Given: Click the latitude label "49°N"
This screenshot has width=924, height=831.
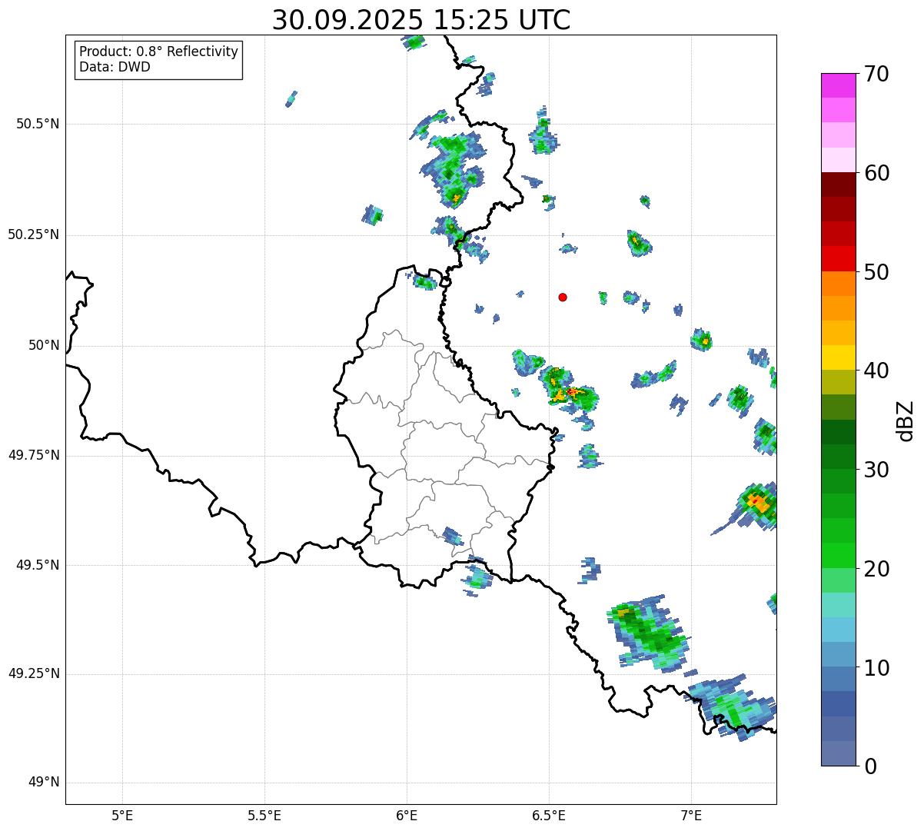Looking at the screenshot, I should point(44,783).
